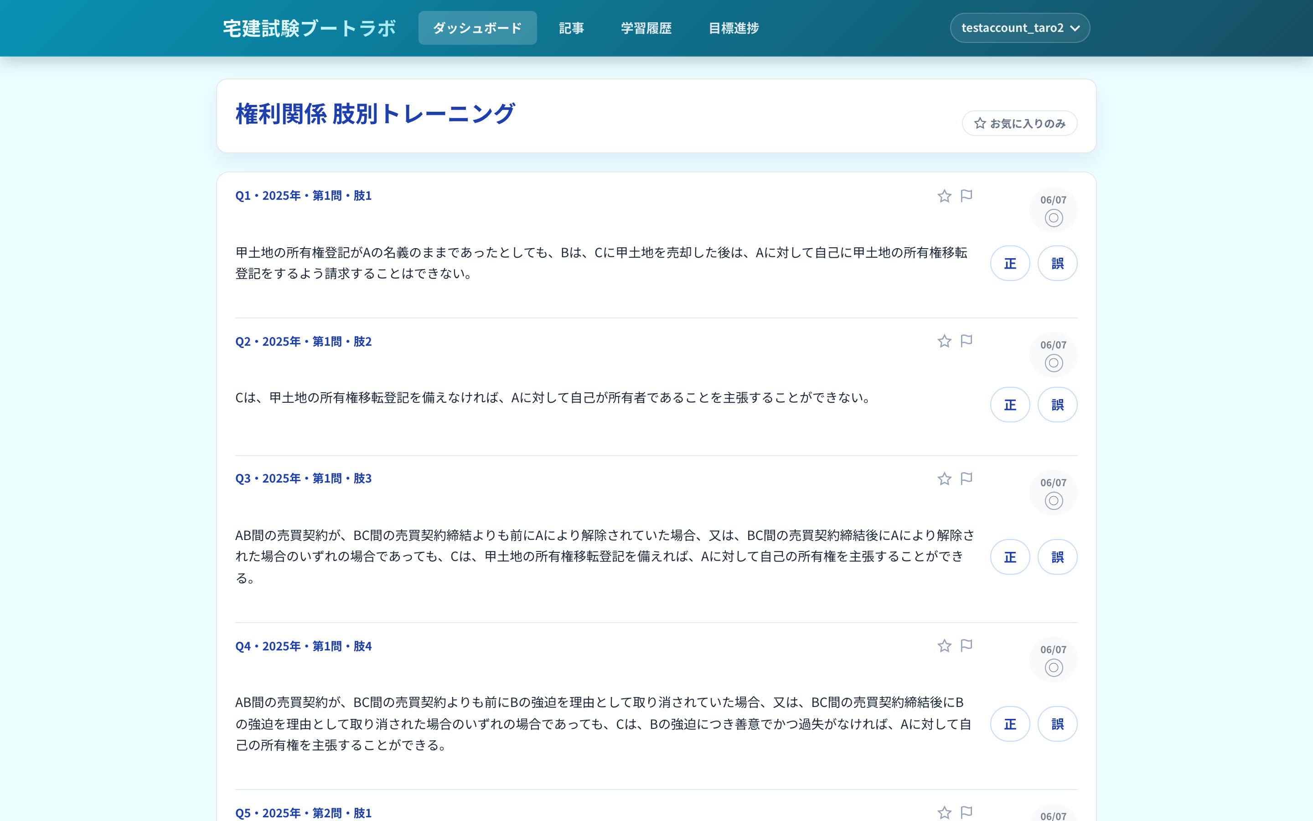Click Q3's 06/07 double-circle result badge
The width and height of the screenshot is (1313, 821).
coord(1053,493)
